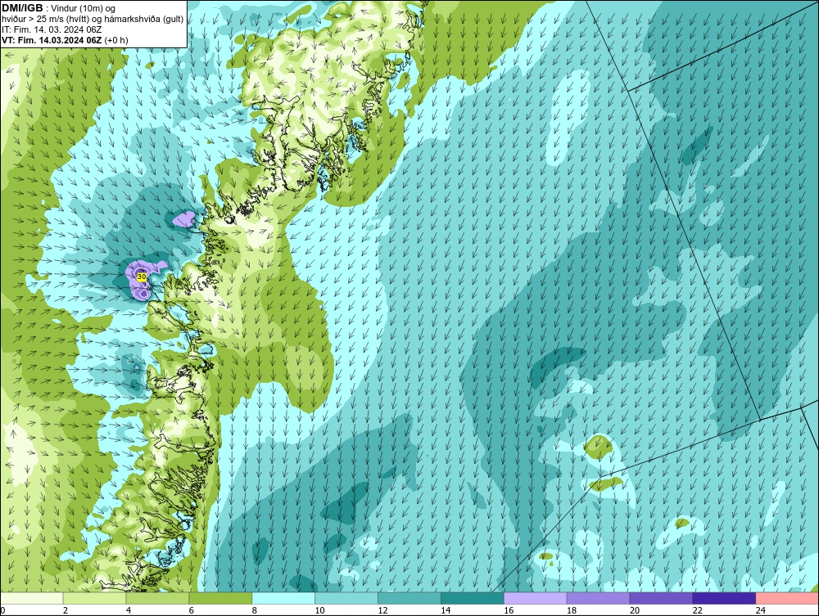Click the 0-2 m/s palest legend swatch
Image resolution: width=819 pixels, height=616 pixels.
[x=31, y=598]
